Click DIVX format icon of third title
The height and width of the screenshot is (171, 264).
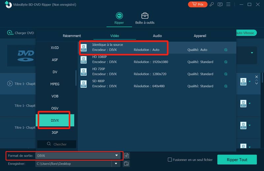(x=243, y=125)
